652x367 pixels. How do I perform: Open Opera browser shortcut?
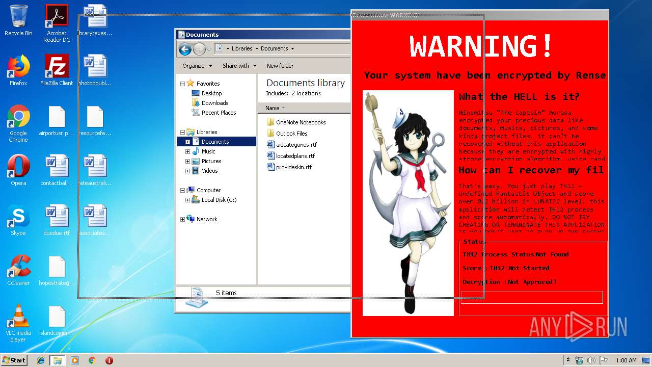[x=18, y=170]
